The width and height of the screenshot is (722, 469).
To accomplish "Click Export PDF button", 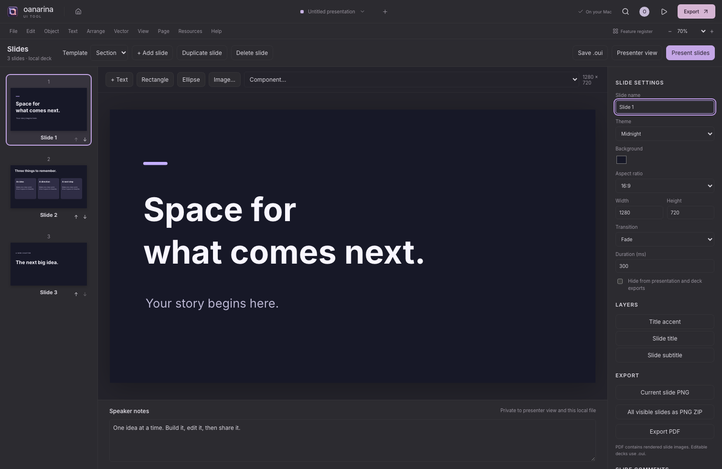I will pos(665,432).
